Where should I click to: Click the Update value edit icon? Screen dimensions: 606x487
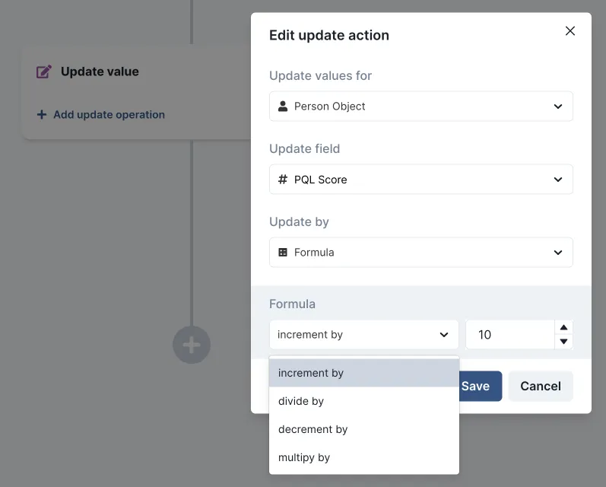44,72
